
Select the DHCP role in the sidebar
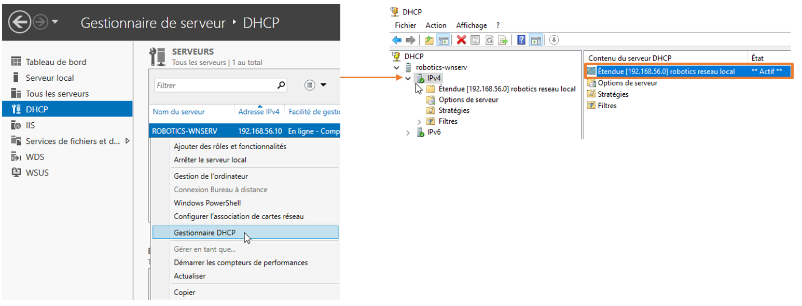[67, 109]
